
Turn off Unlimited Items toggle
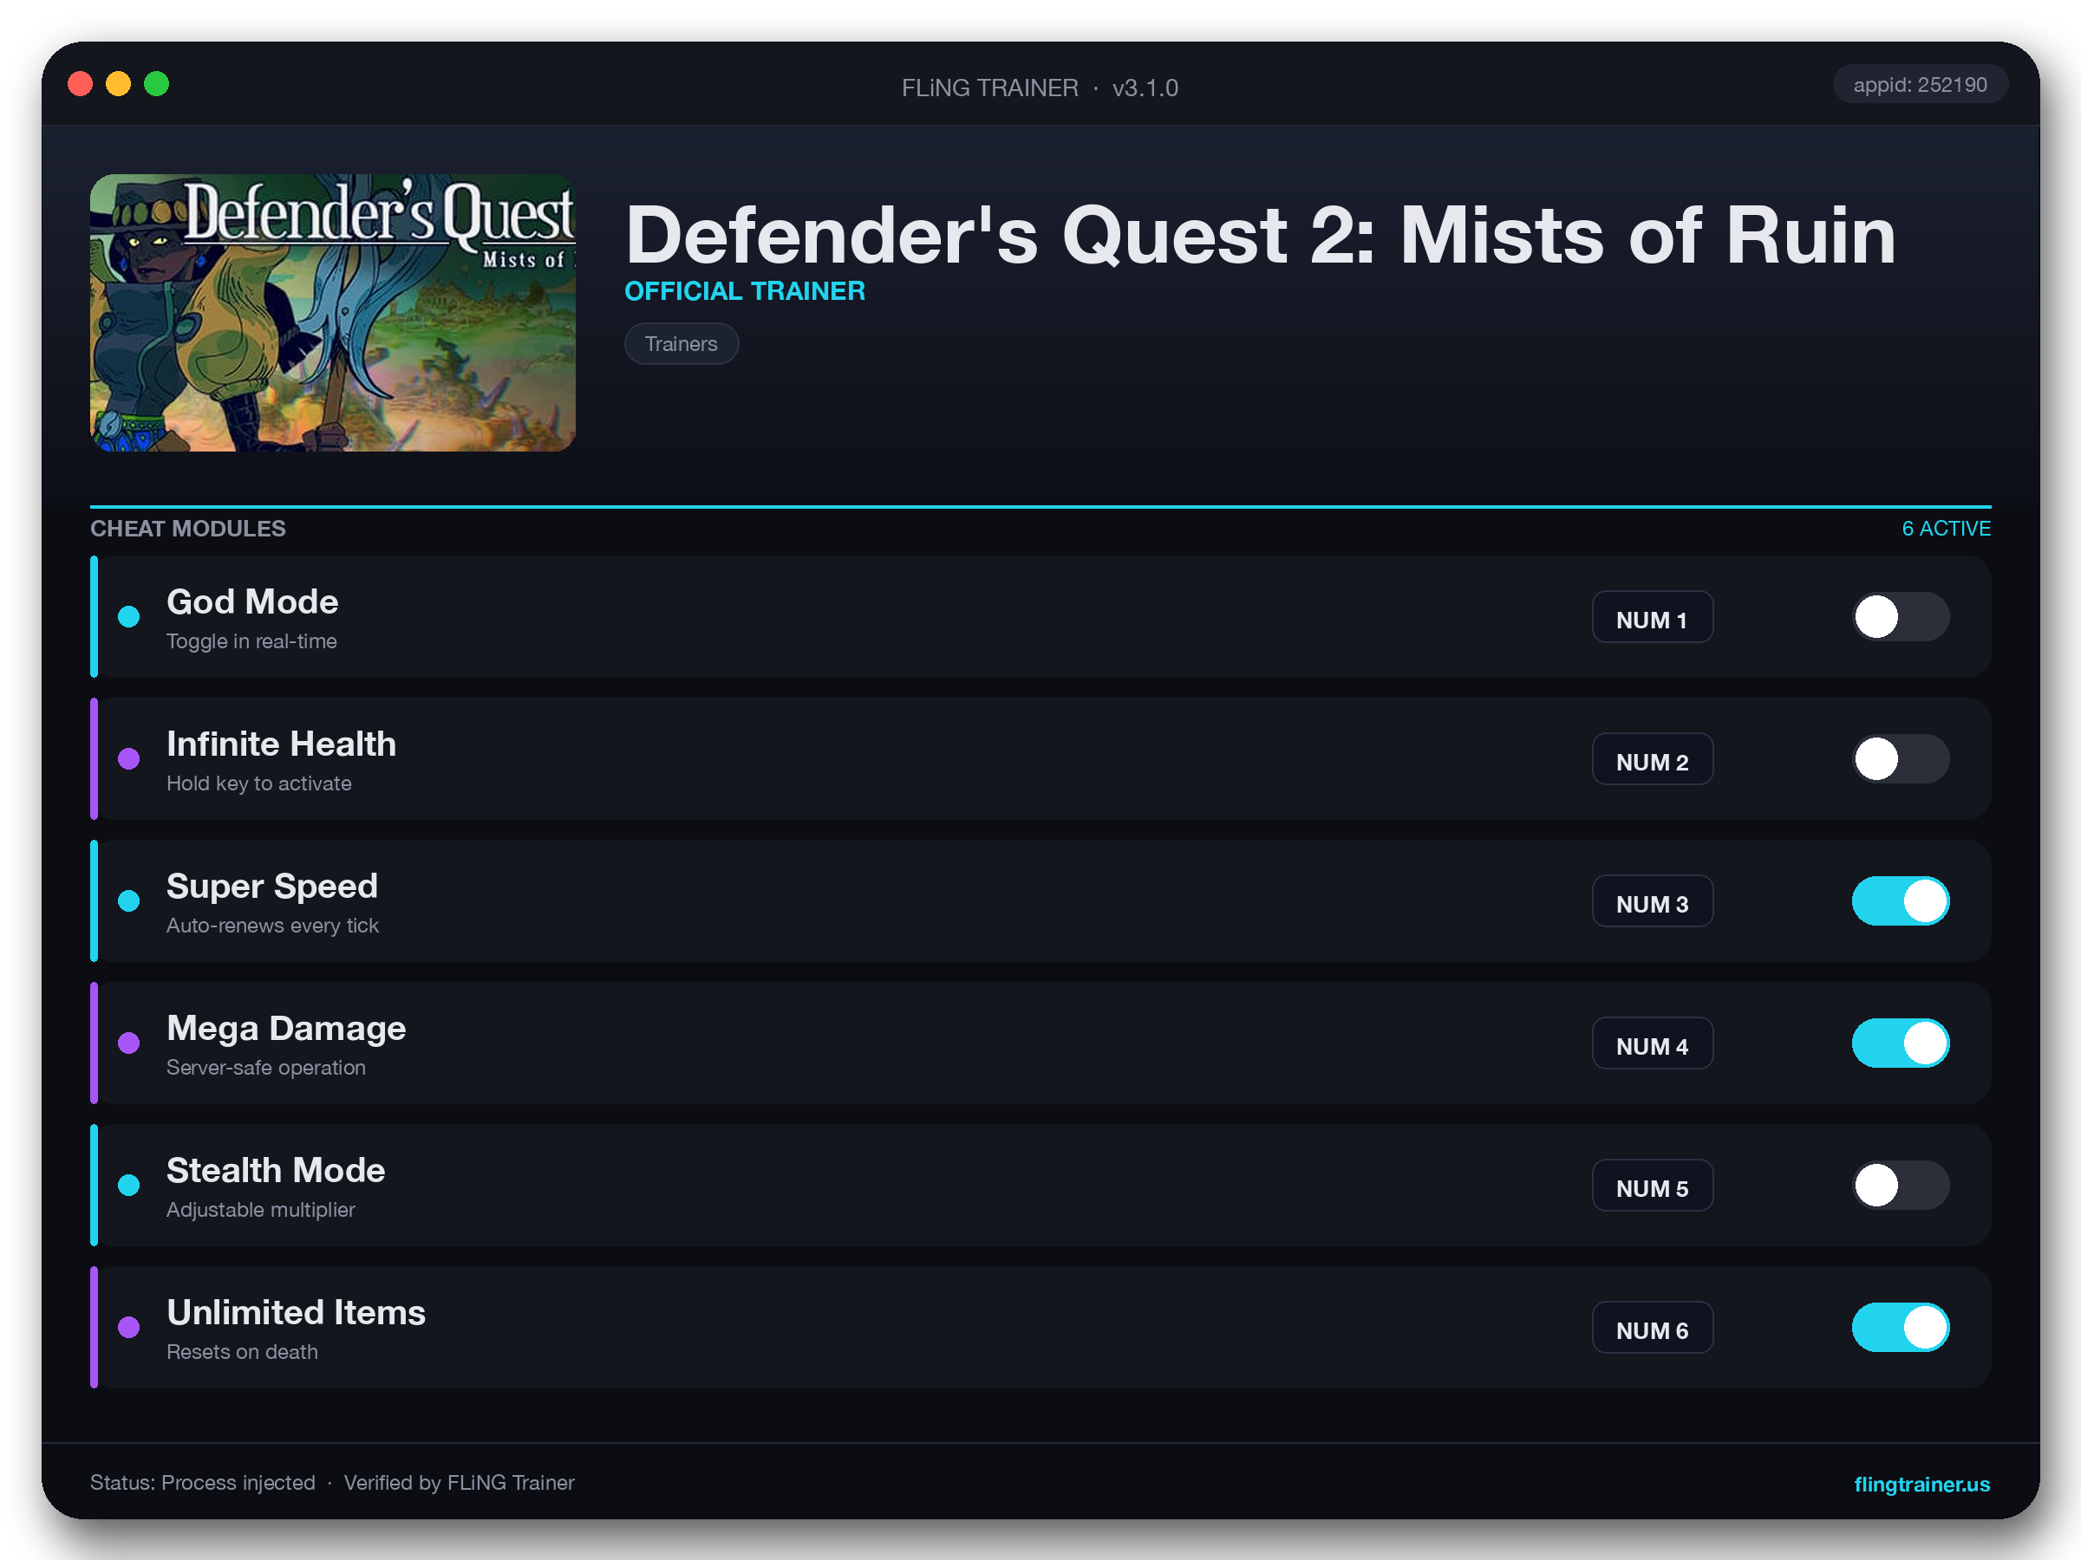pos(1901,1327)
